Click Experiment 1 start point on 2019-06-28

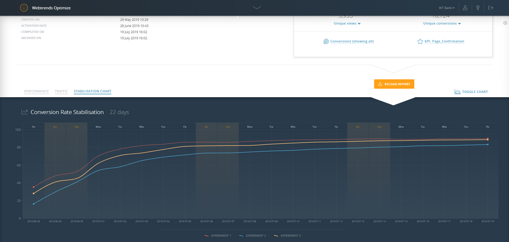pos(33,187)
